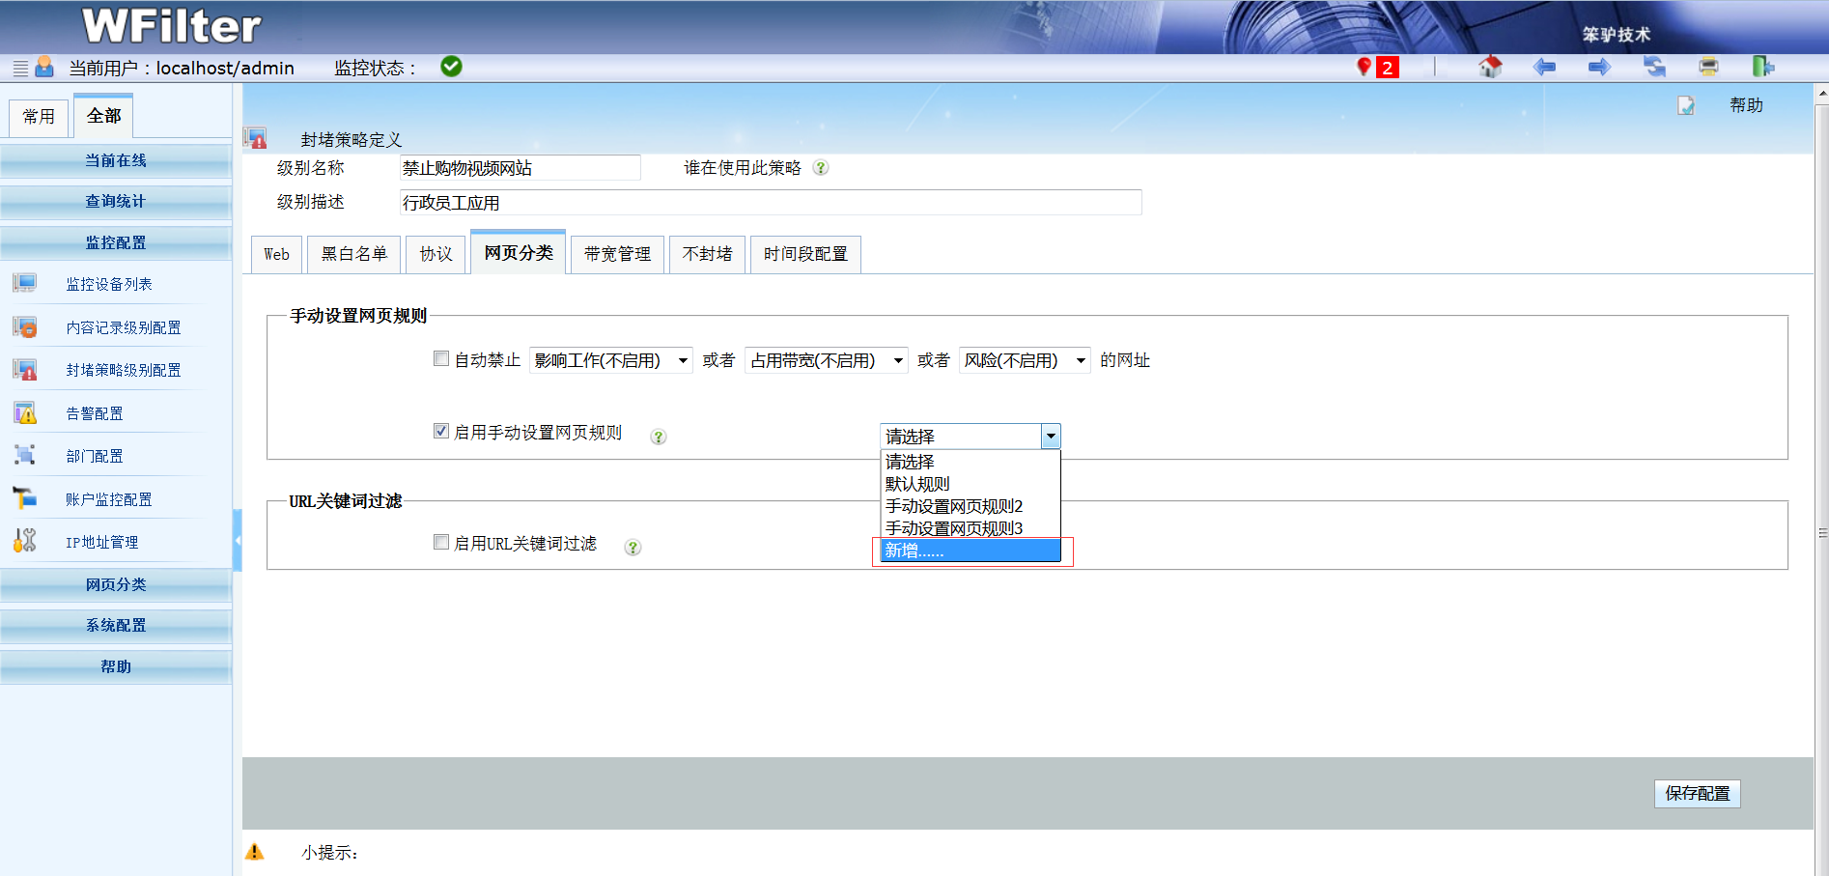Enable the 自动禁止 checkbox

441,359
